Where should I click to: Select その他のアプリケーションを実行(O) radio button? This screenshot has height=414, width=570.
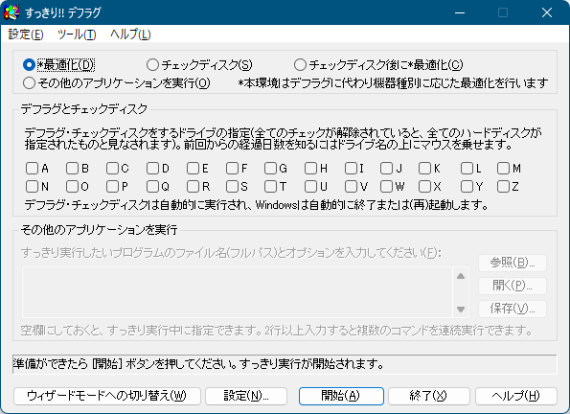[x=116, y=83]
